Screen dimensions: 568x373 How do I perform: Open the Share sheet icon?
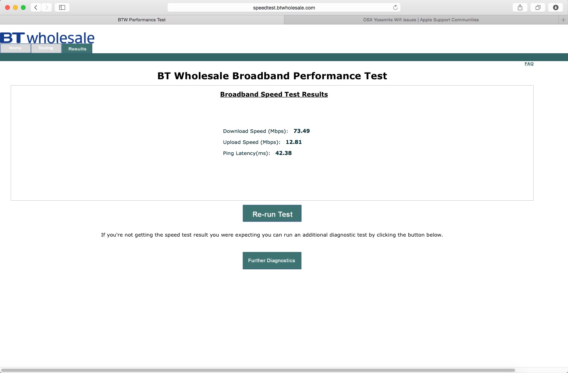pos(520,7)
